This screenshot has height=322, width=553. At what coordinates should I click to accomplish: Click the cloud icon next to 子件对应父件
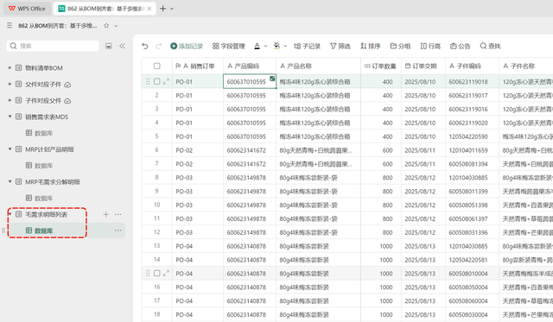[67, 101]
